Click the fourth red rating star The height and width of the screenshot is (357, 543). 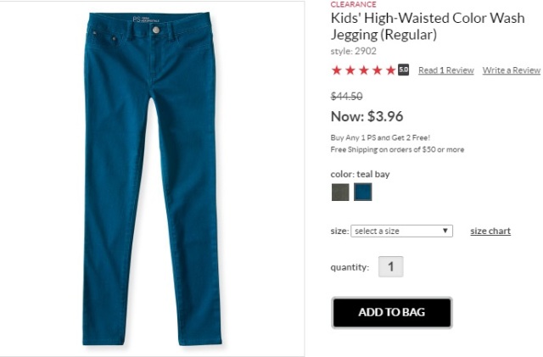coord(377,70)
